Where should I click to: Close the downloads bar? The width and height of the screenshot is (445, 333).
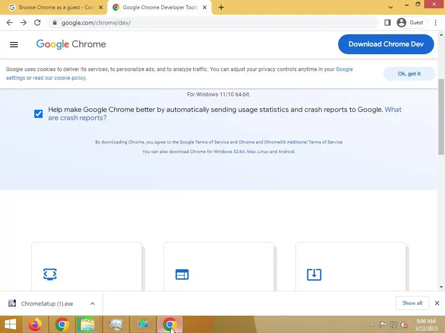point(437,303)
